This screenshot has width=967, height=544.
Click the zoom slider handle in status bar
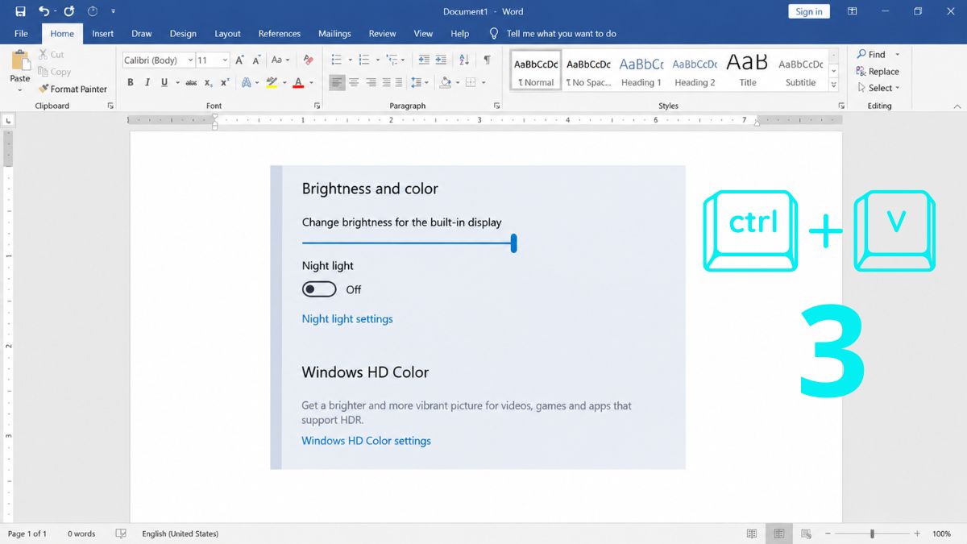coord(872,534)
